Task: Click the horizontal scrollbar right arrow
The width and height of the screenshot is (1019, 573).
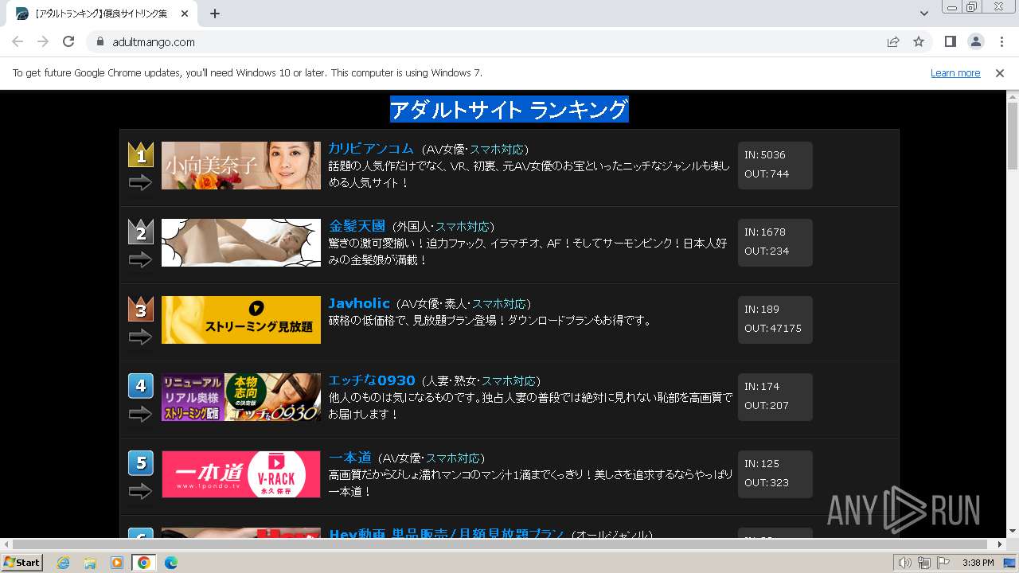Action: click(x=1001, y=544)
